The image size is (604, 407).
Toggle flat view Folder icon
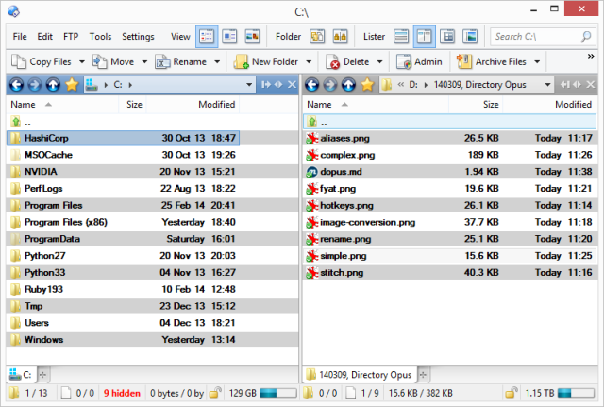click(x=317, y=37)
